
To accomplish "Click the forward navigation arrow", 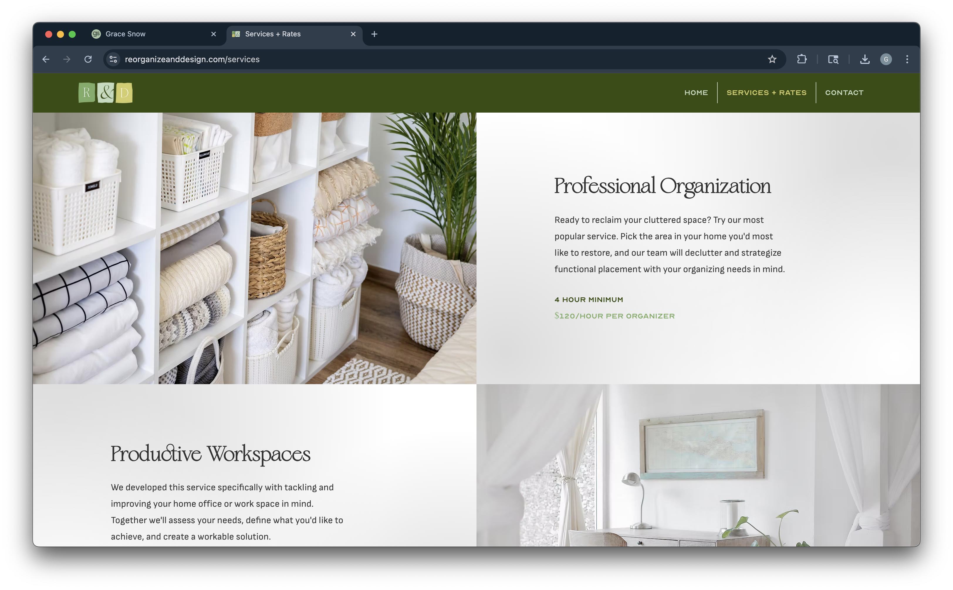I will (67, 59).
